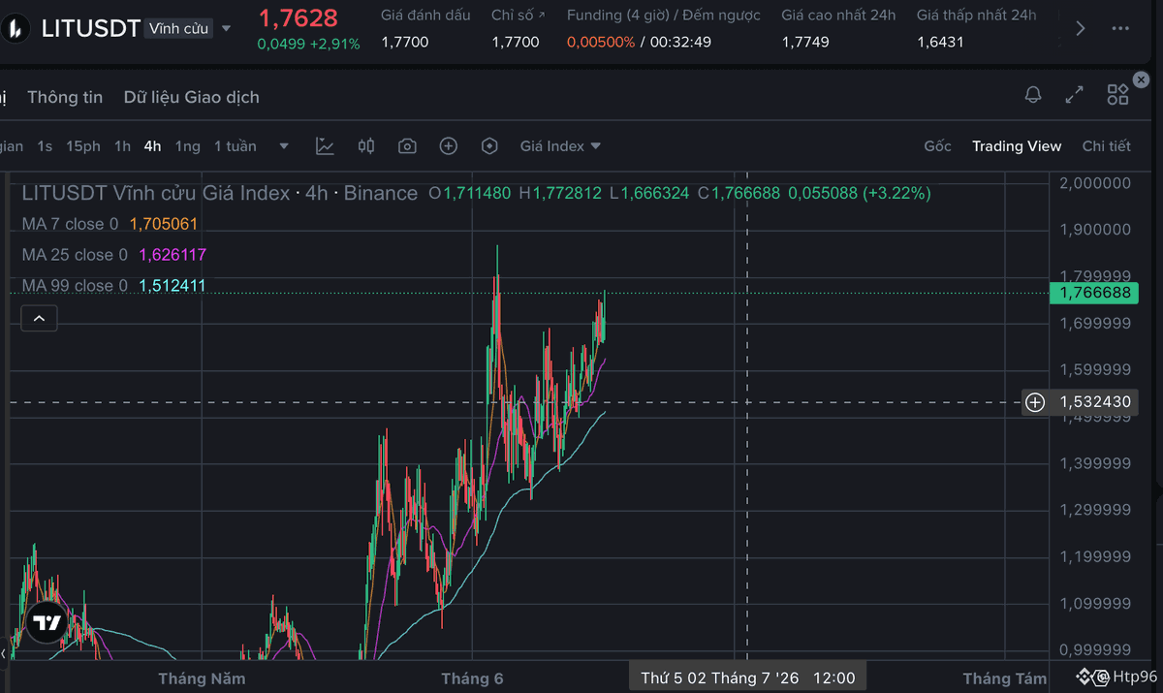This screenshot has width=1163, height=693.
Task: Click the LITUSDT Vĩnh cửu Giá Index chart title
Action: pos(155,193)
